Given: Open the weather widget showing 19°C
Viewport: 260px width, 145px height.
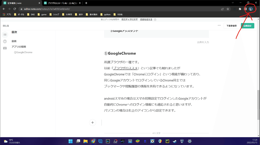Looking at the screenshot, I should coord(12,141).
